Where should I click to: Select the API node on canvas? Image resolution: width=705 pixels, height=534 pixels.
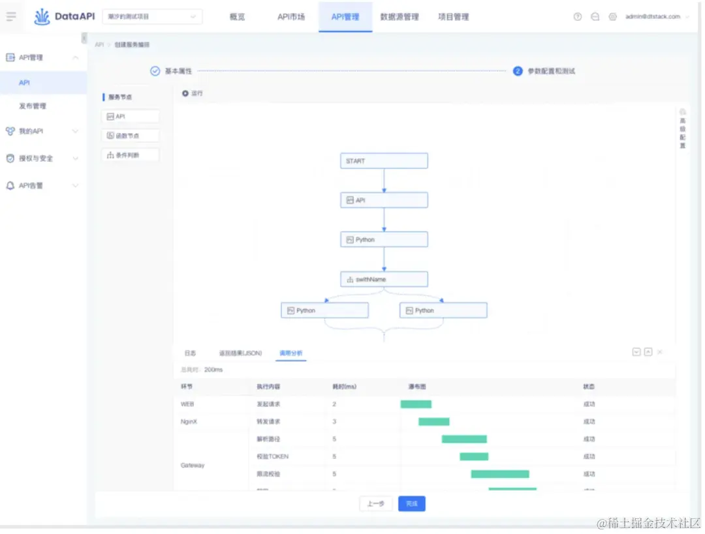click(384, 200)
